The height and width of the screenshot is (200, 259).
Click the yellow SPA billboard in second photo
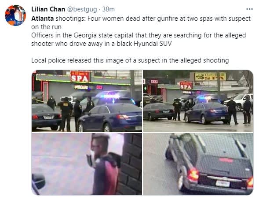(210, 77)
